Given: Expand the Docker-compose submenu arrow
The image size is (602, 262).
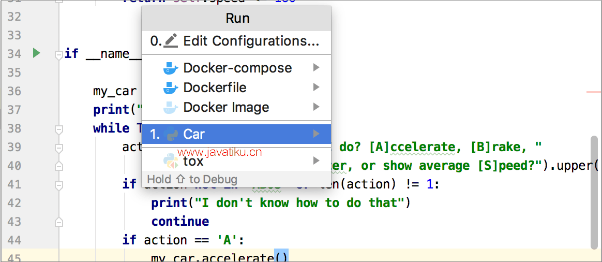Looking at the screenshot, I should 316,68.
